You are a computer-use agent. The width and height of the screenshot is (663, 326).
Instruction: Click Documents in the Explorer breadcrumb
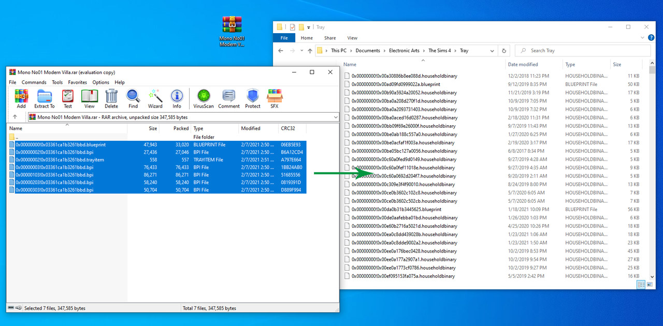(x=368, y=51)
